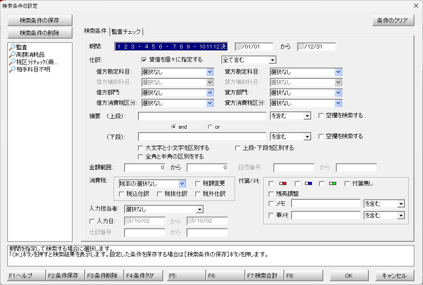Check 全角と半角の区別をする

[141, 157]
